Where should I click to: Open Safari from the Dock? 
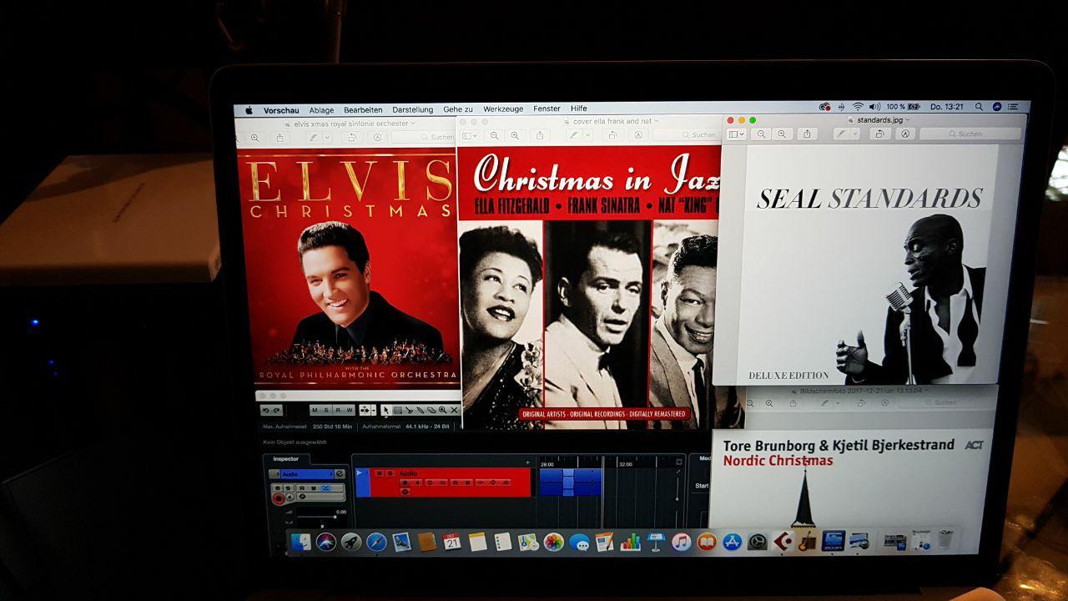click(376, 542)
